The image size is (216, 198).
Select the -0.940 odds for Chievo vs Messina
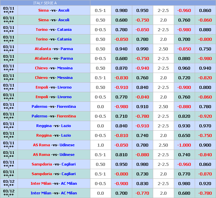pos(142,68)
